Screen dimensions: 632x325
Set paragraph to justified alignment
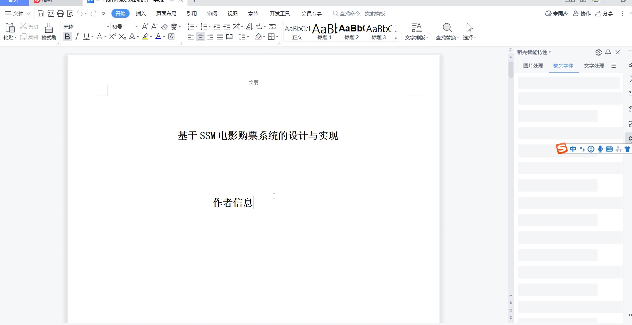click(x=220, y=36)
